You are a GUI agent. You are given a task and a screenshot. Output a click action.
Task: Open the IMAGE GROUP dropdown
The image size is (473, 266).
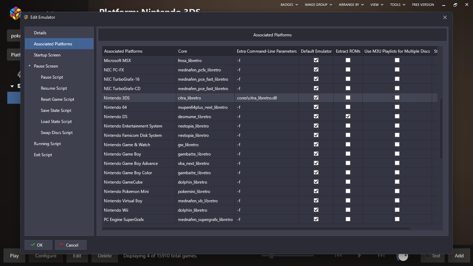[x=319, y=5]
